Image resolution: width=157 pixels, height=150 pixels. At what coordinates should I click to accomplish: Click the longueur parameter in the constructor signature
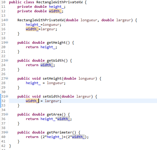(x=89, y=20)
